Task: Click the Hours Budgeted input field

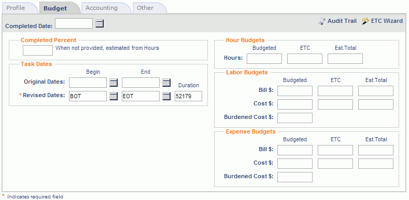Action: click(x=264, y=59)
